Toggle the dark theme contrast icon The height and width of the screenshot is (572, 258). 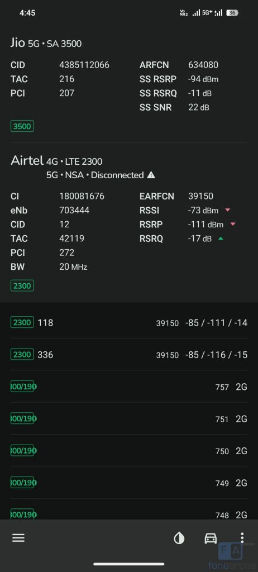(179, 538)
